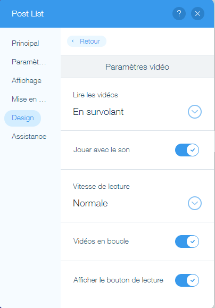Click the Normale playback speed value
Viewport: 215px width, 308px height.
pos(90,203)
